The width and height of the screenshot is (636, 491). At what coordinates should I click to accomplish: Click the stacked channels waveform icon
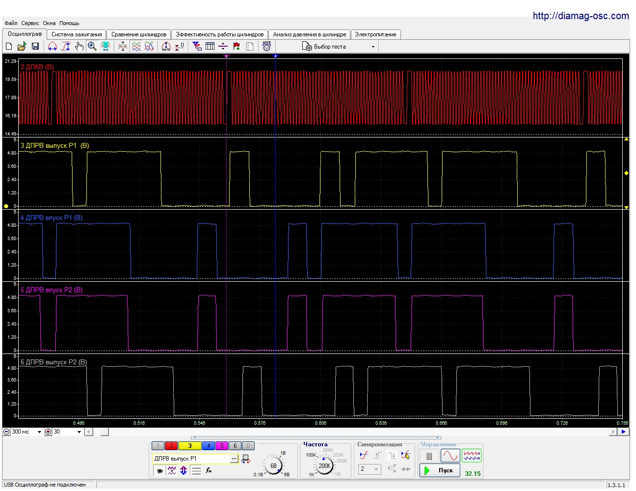pyautogui.click(x=136, y=46)
